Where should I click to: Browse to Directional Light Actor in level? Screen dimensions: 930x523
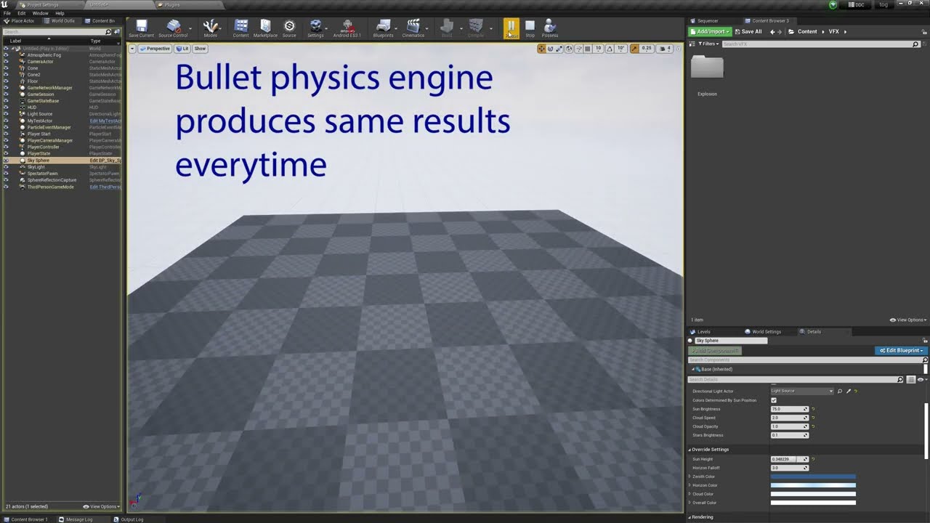click(840, 392)
